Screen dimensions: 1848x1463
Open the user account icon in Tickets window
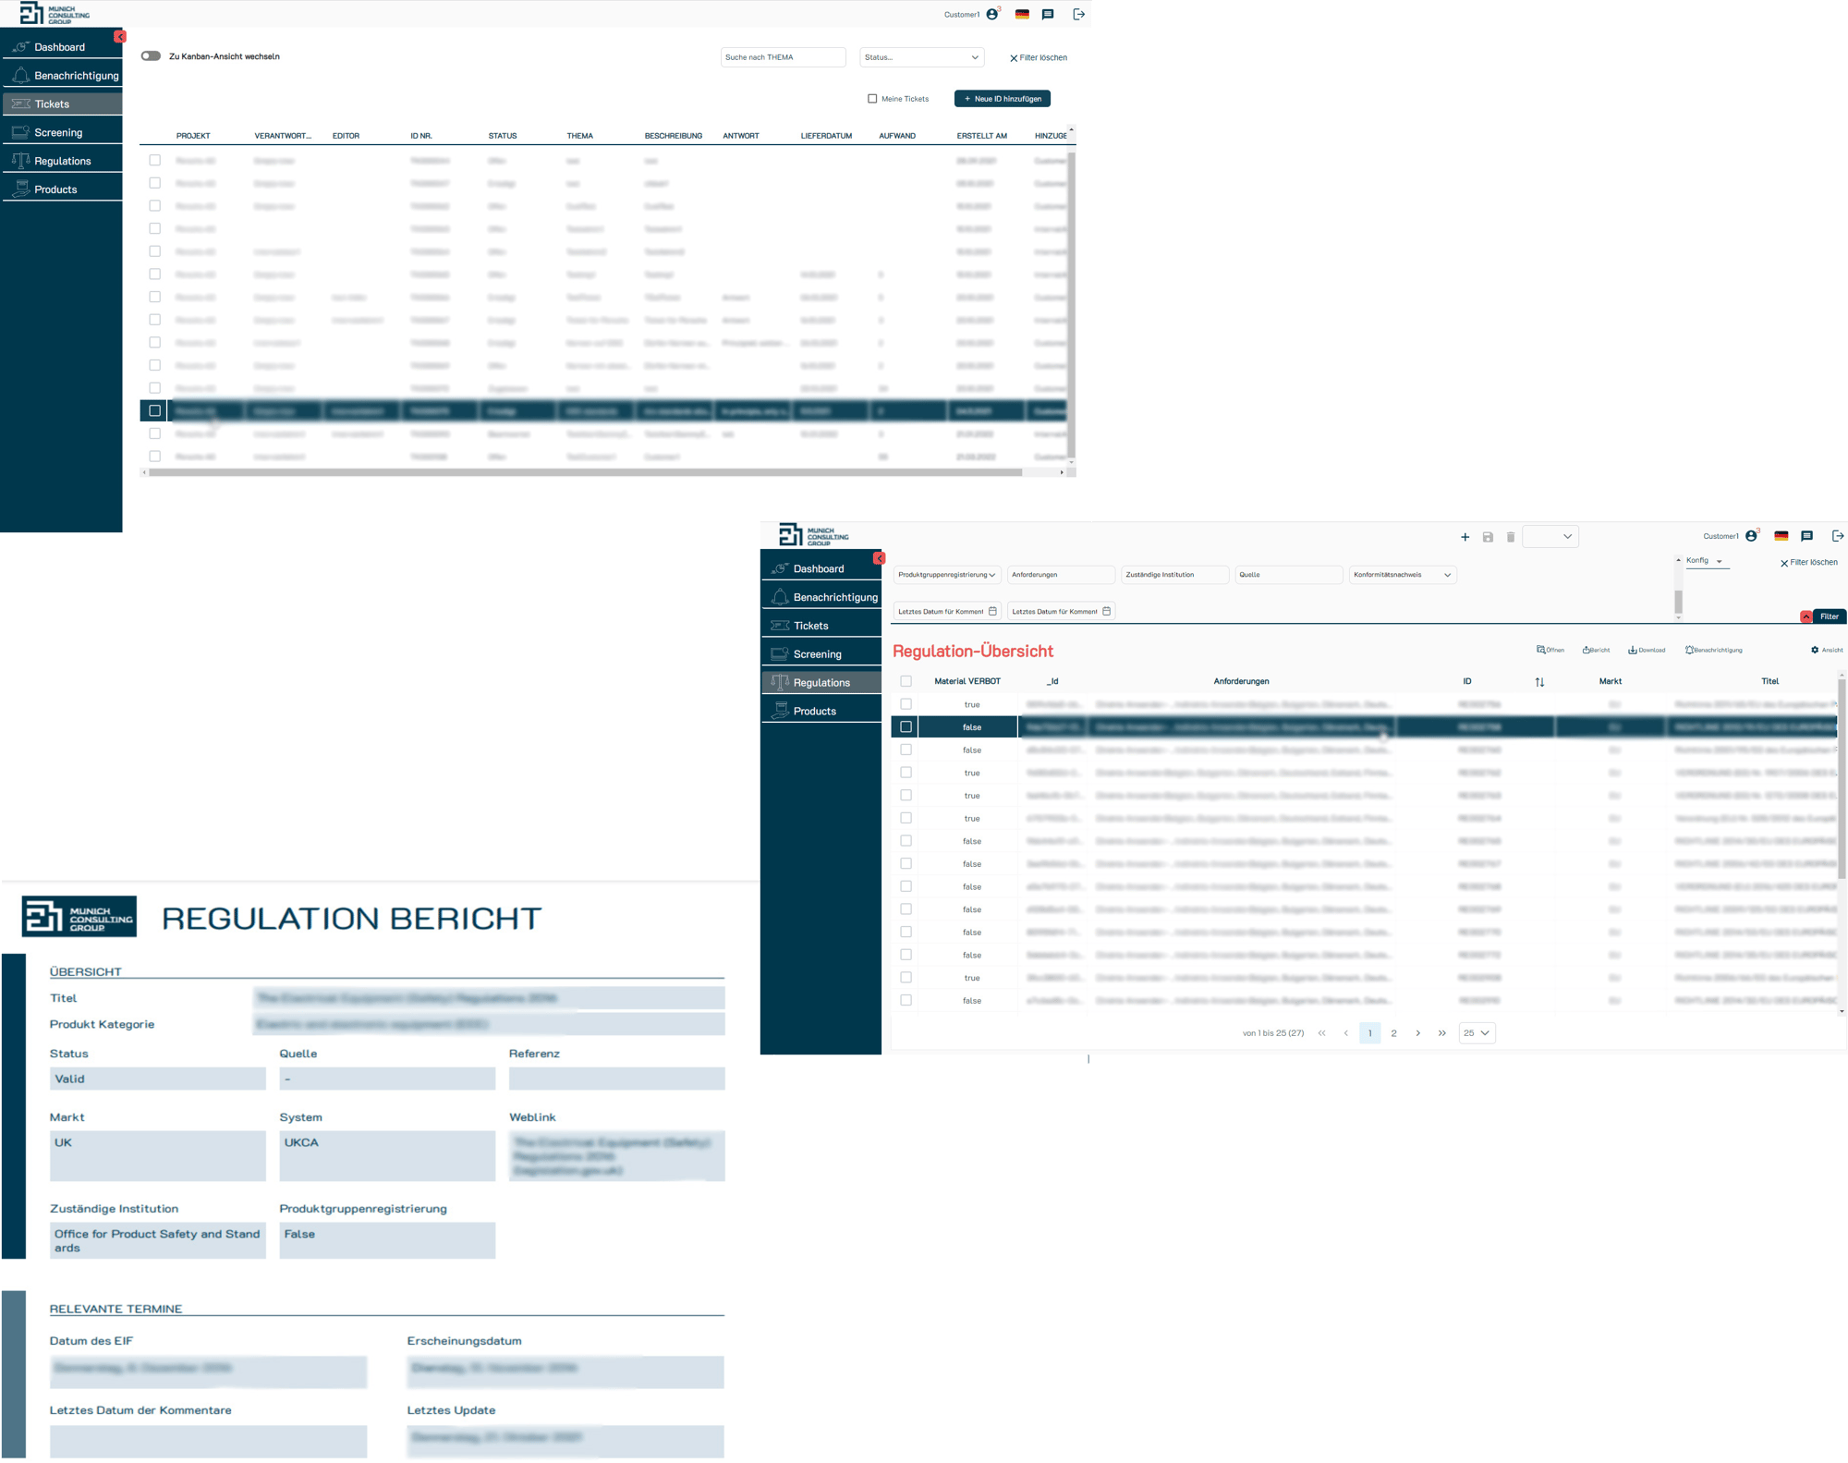coord(992,15)
